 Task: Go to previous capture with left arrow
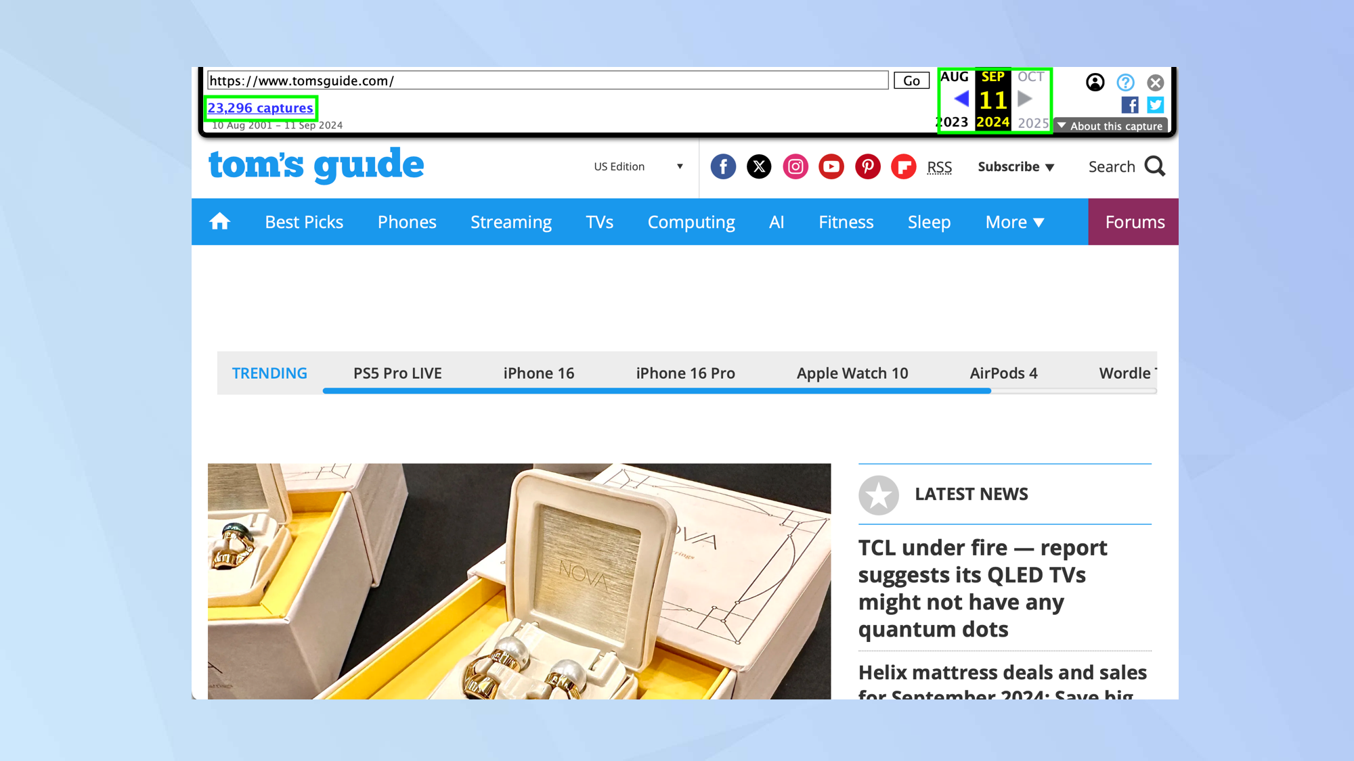point(961,99)
